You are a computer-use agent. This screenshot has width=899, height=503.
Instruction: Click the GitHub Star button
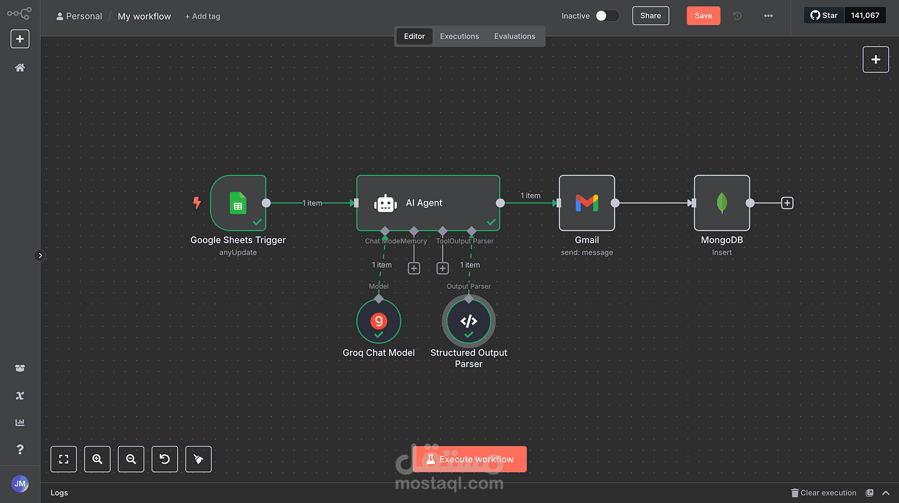824,15
